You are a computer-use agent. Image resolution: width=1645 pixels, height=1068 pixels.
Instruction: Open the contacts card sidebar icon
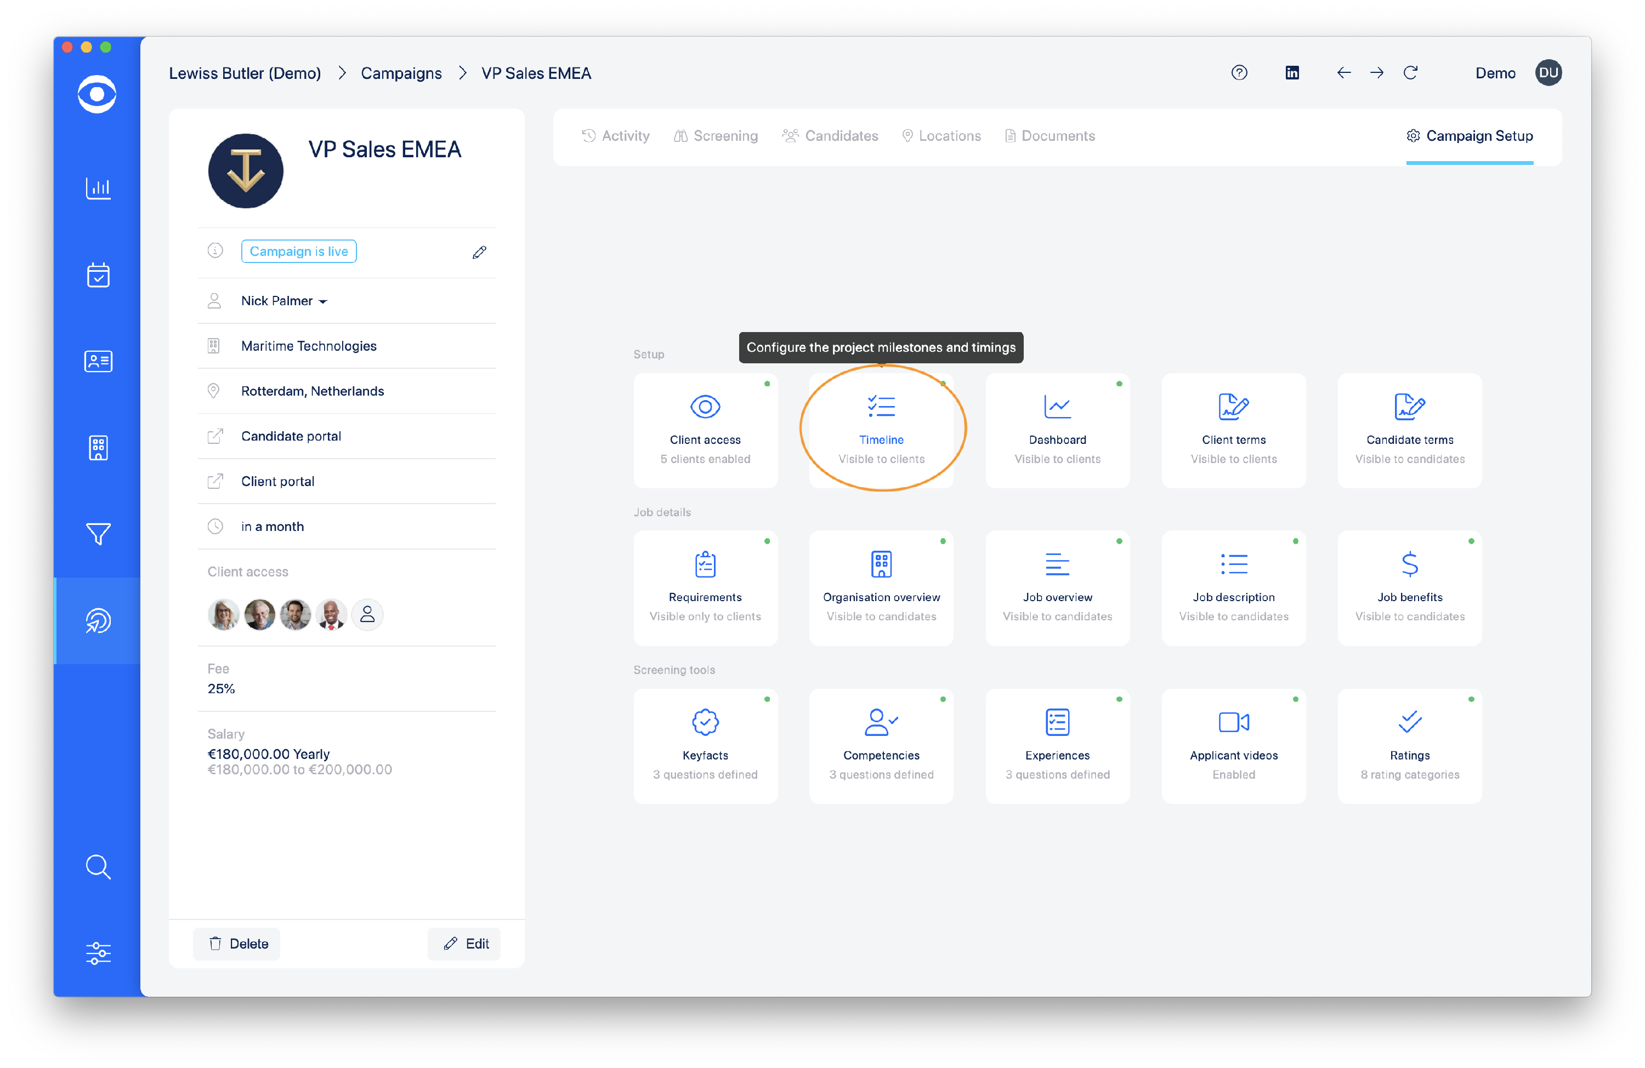click(98, 361)
